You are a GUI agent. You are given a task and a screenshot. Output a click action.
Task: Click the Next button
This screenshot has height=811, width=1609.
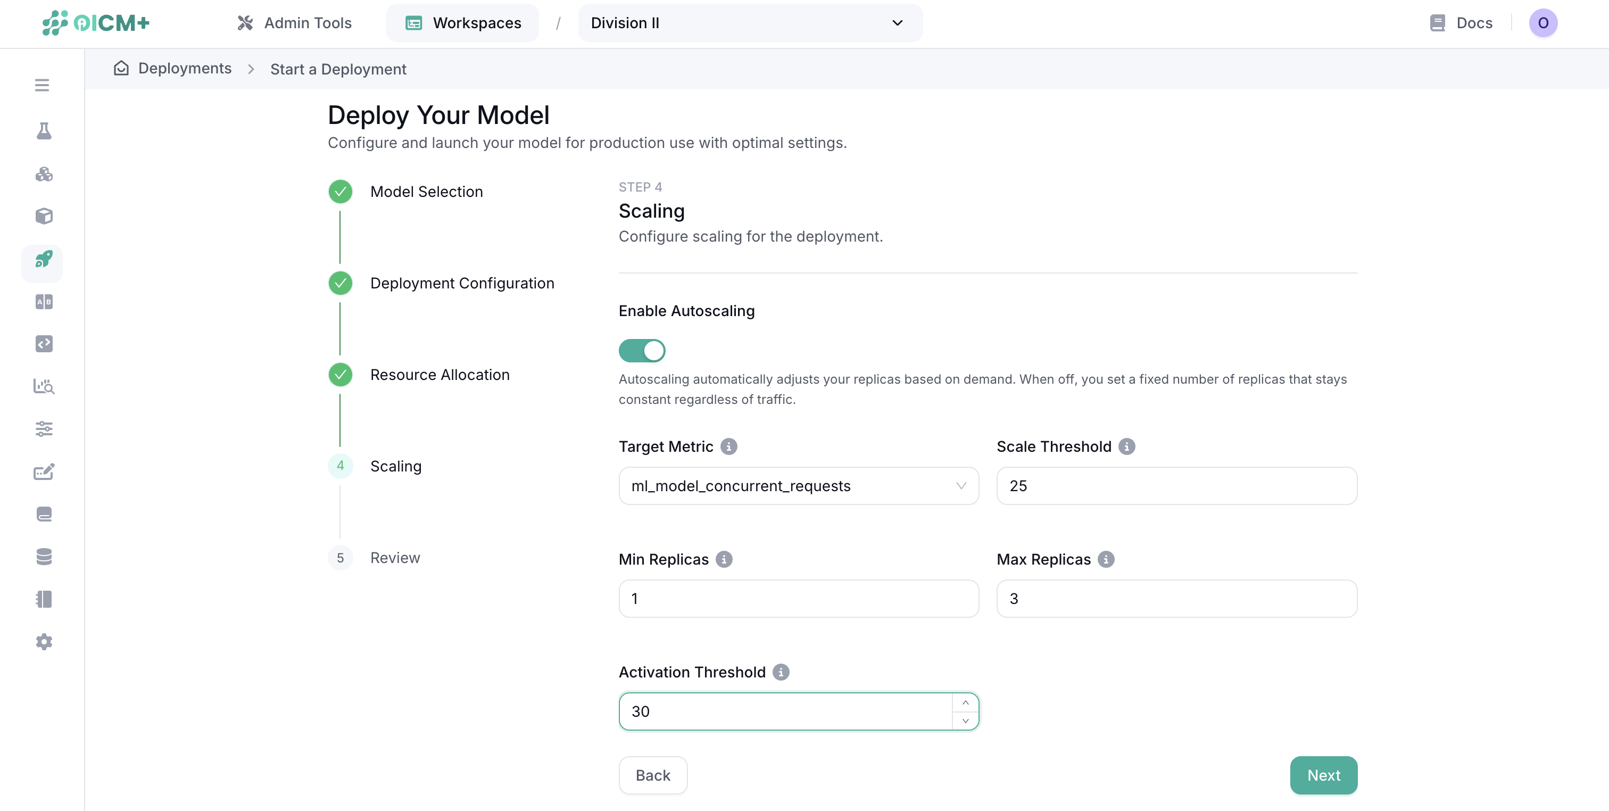(1323, 775)
